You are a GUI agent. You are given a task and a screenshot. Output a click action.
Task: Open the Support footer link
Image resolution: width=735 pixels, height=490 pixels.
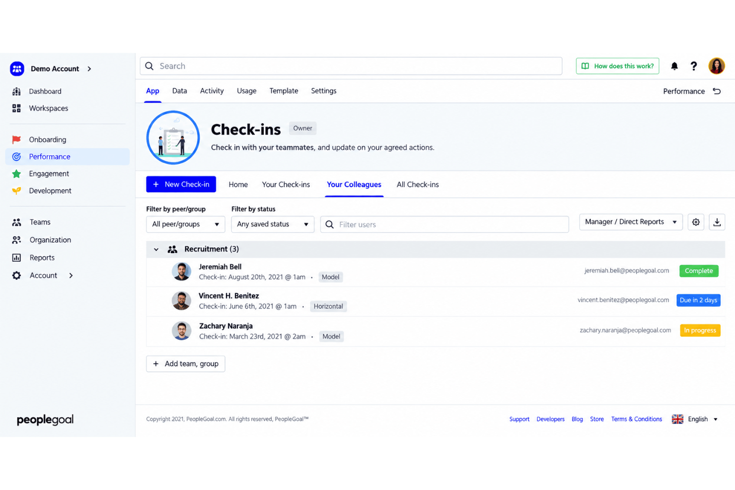point(519,420)
